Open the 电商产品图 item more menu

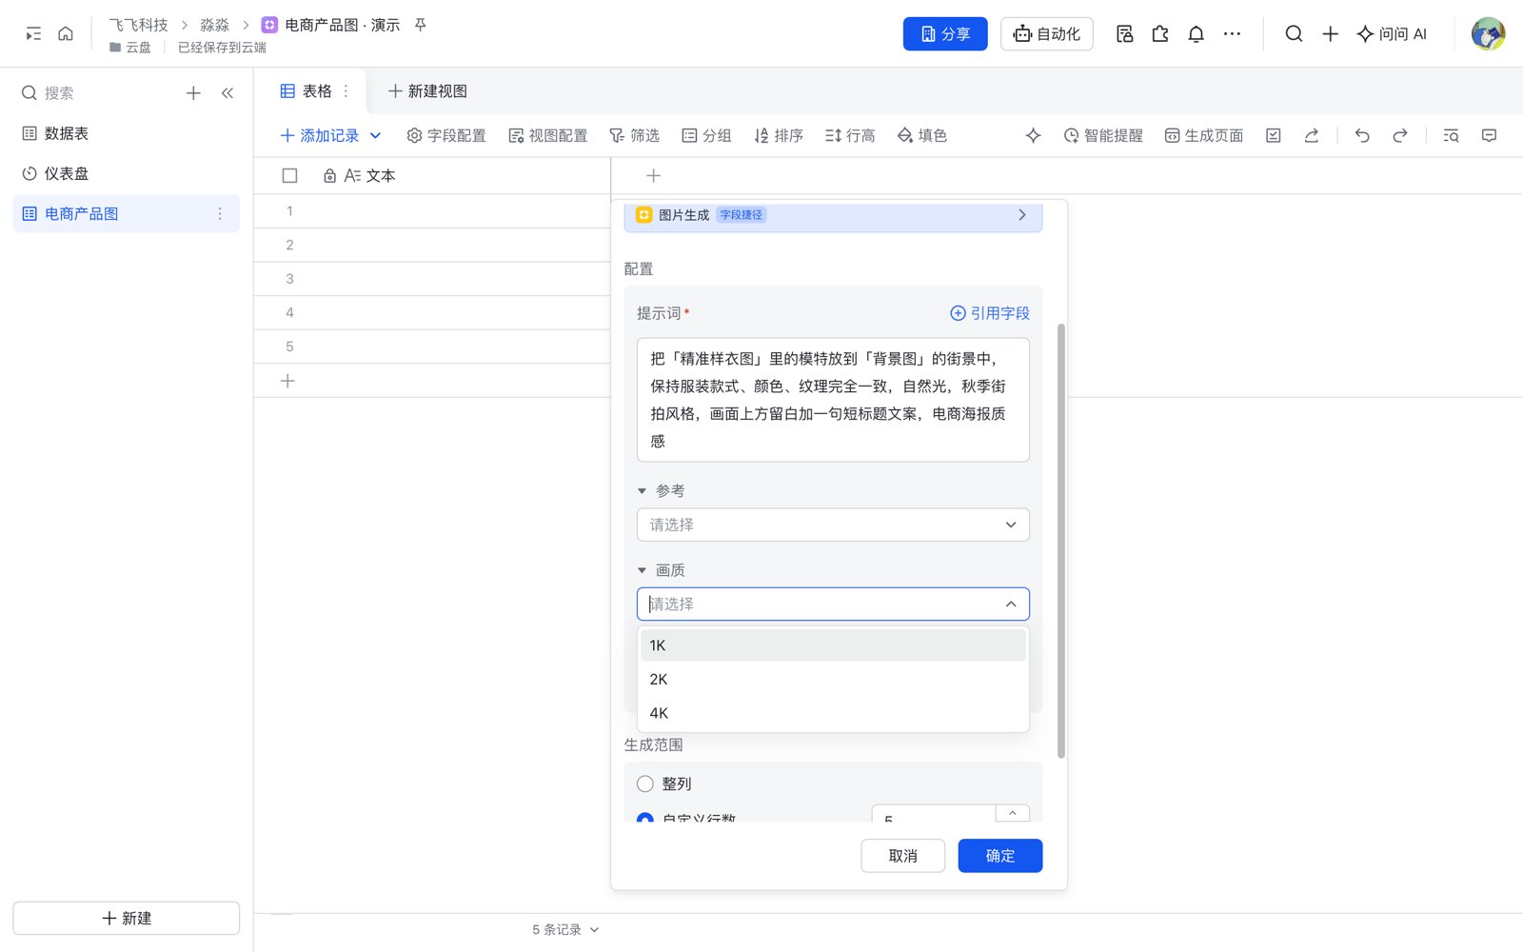[220, 214]
